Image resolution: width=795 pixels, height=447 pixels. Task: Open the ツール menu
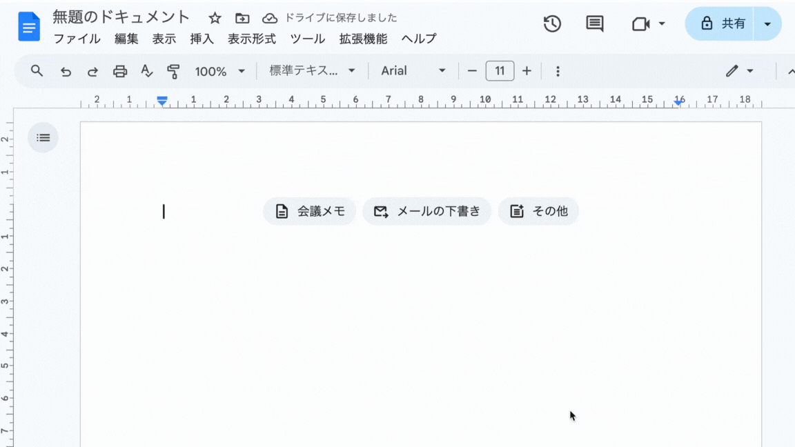(308, 39)
